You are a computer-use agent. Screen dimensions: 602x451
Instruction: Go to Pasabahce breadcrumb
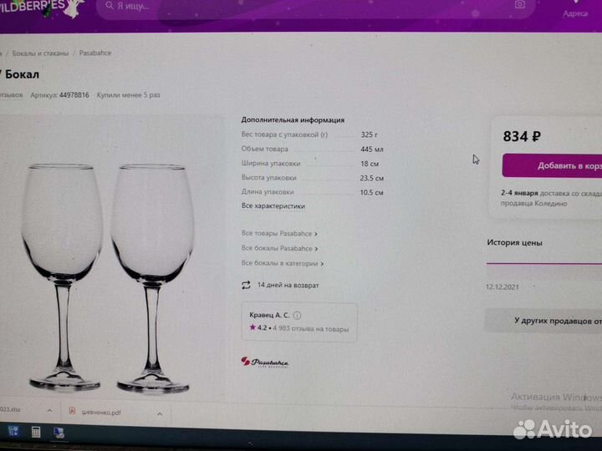95,53
